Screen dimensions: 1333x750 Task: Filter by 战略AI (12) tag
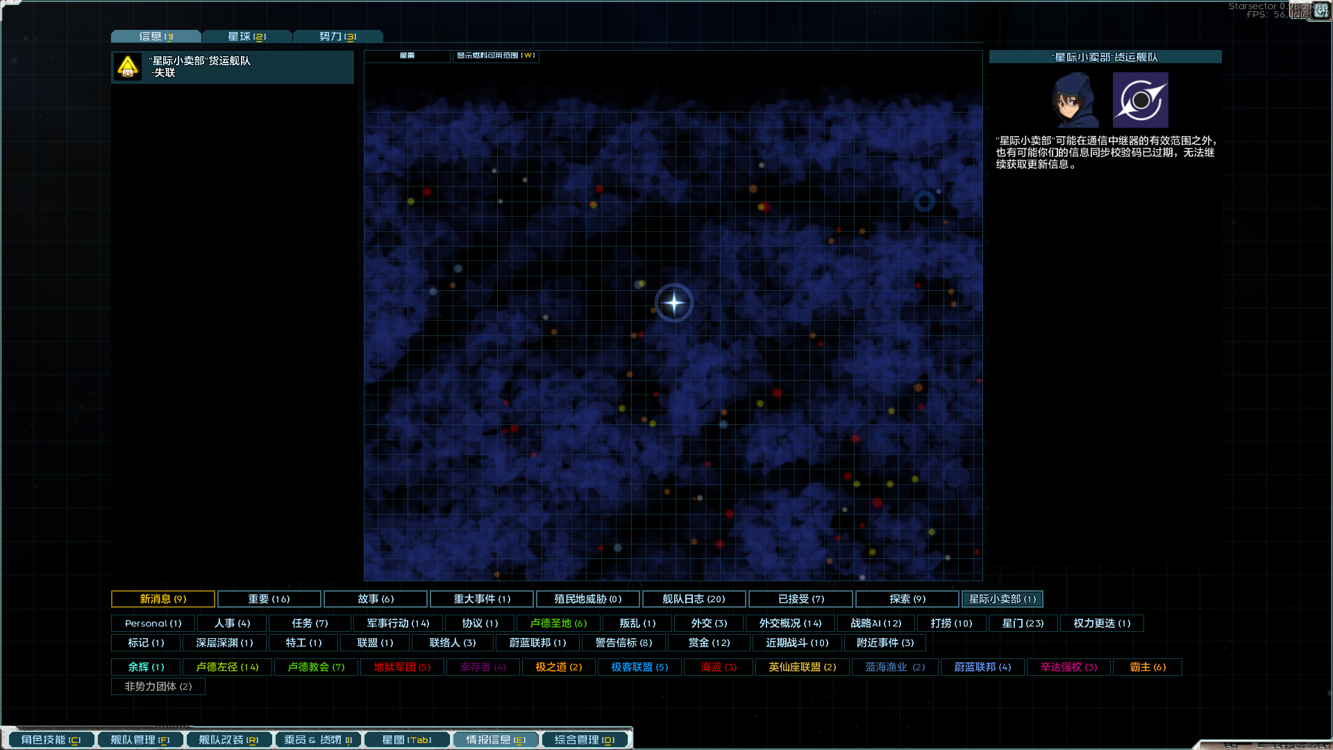pos(876,623)
